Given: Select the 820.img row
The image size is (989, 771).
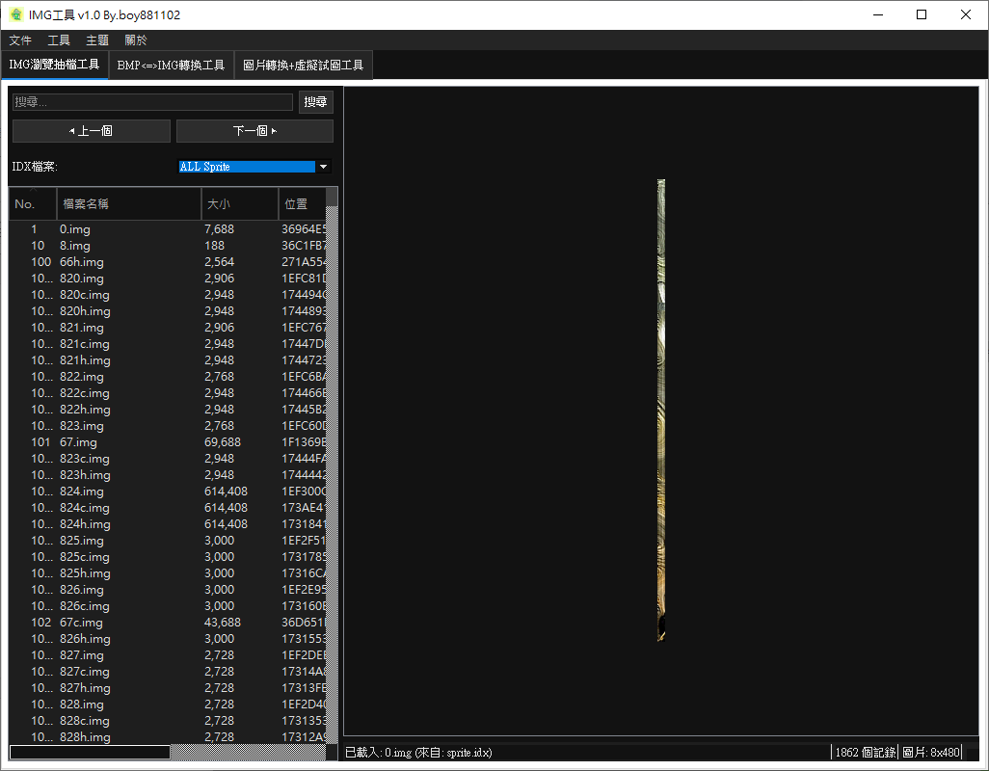Looking at the screenshot, I should click(x=169, y=278).
